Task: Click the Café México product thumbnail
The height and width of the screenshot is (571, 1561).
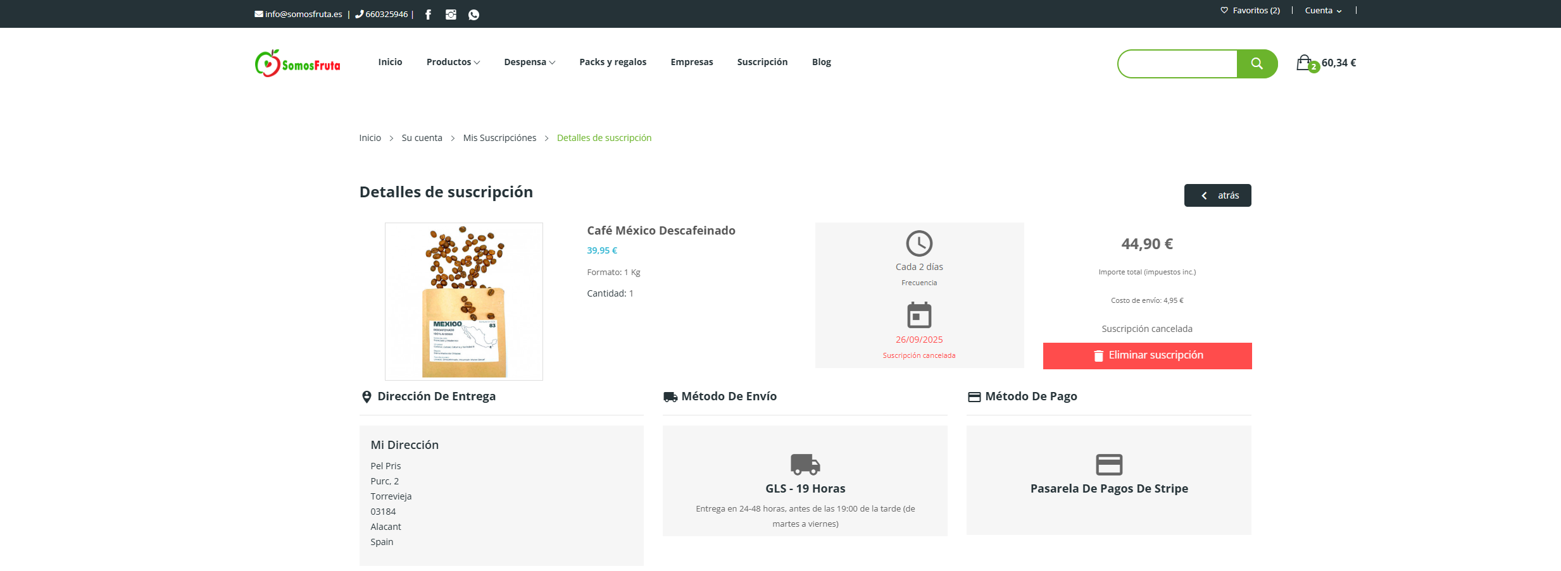Action: tap(464, 301)
